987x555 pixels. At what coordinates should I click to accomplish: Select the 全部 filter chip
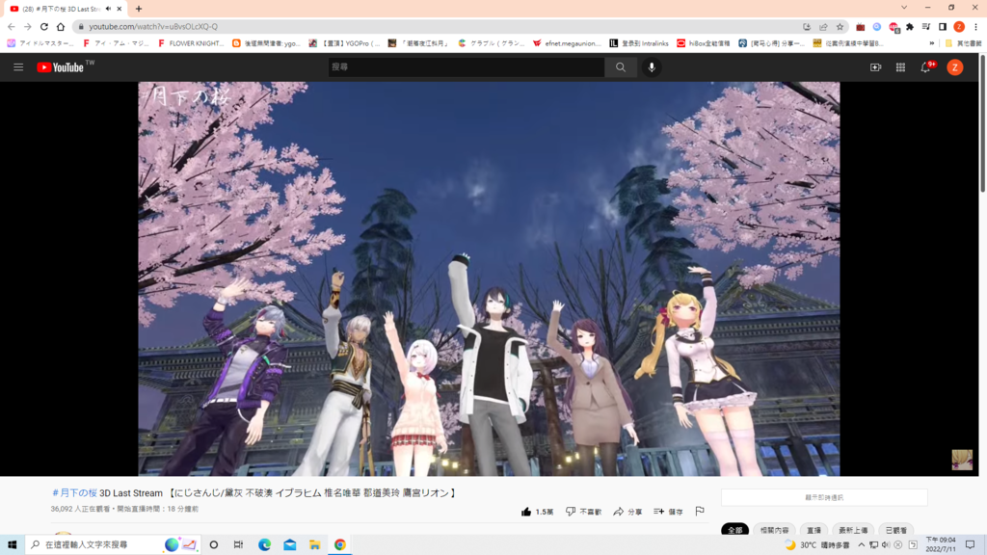[734, 530]
